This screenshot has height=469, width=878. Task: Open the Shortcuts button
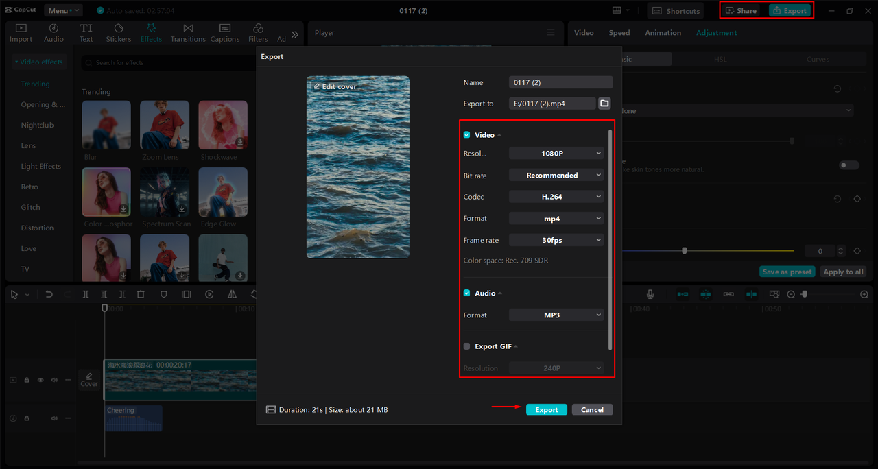point(676,11)
